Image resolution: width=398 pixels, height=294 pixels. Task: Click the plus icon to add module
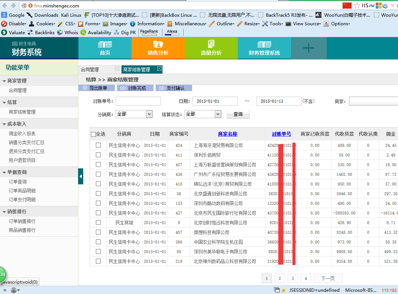(309, 48)
